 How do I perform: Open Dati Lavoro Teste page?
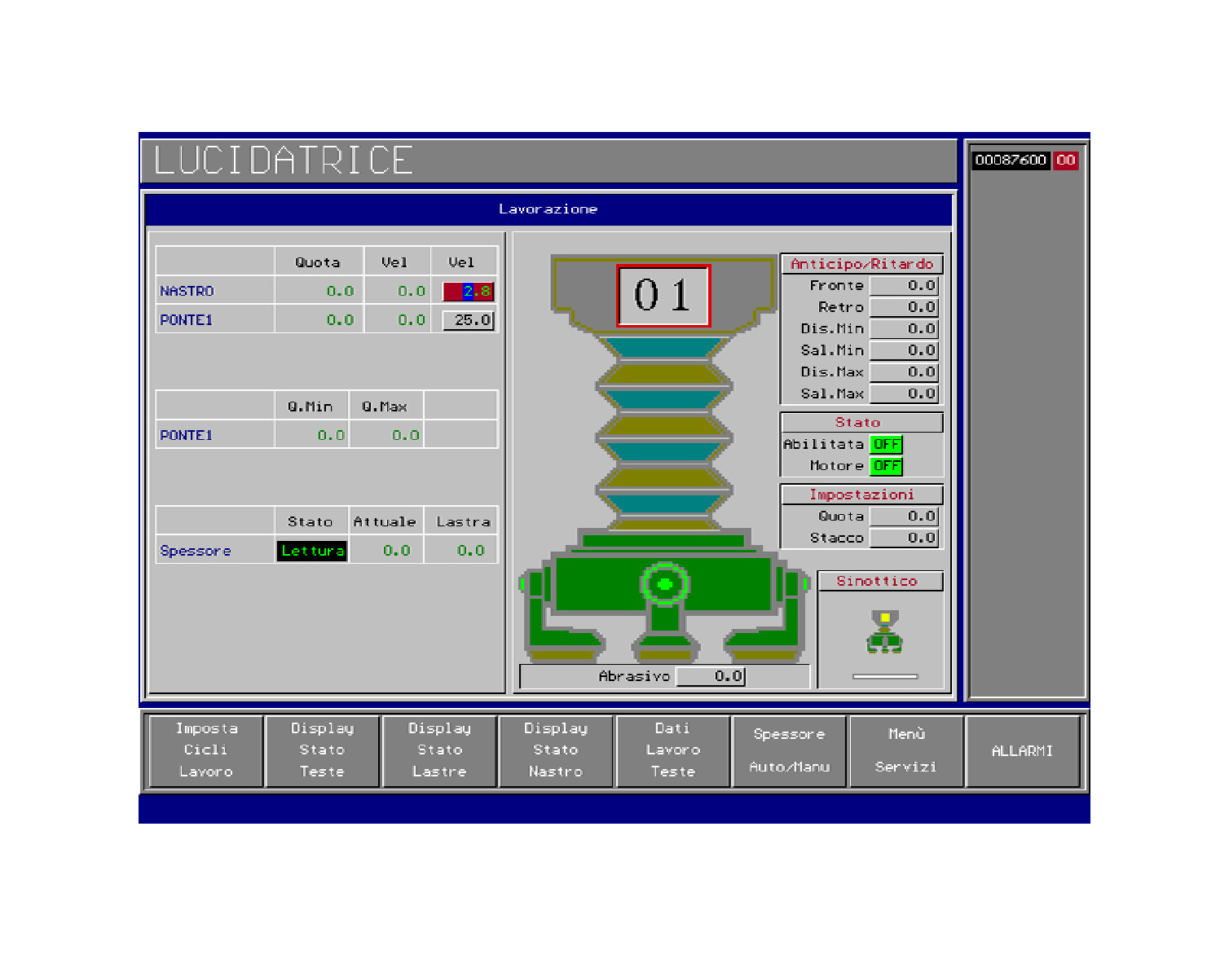[x=672, y=750]
